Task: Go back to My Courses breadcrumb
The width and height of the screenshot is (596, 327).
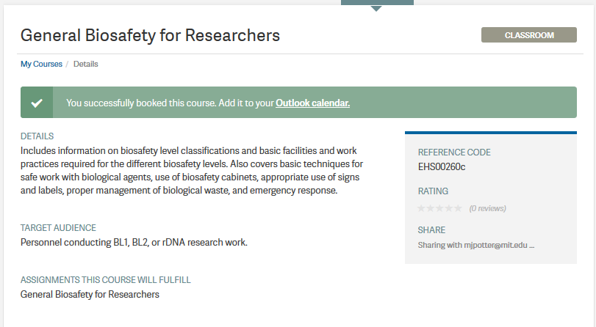Action: coord(41,64)
